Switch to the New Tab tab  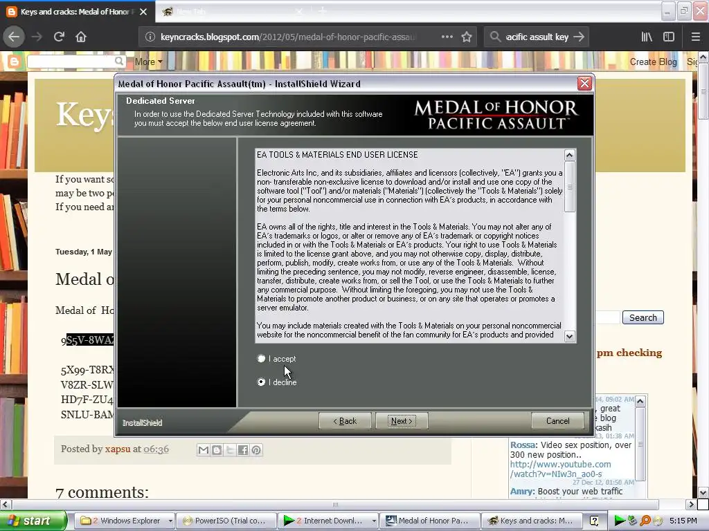click(x=231, y=12)
